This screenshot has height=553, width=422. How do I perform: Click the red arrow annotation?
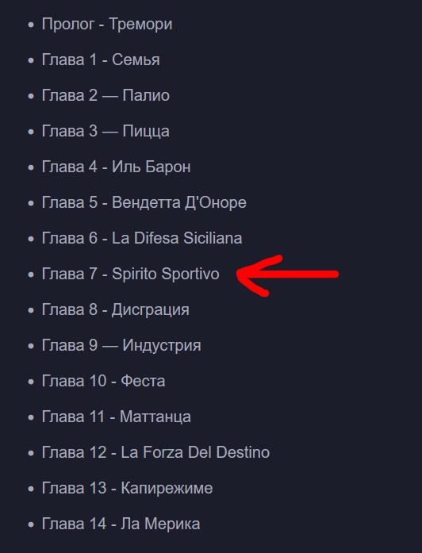pos(287,275)
